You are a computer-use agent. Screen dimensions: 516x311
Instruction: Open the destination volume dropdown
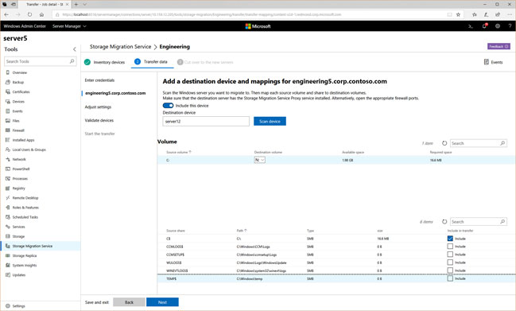point(260,160)
